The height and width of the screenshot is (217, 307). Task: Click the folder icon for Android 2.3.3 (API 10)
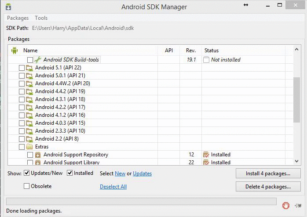coord(29,131)
